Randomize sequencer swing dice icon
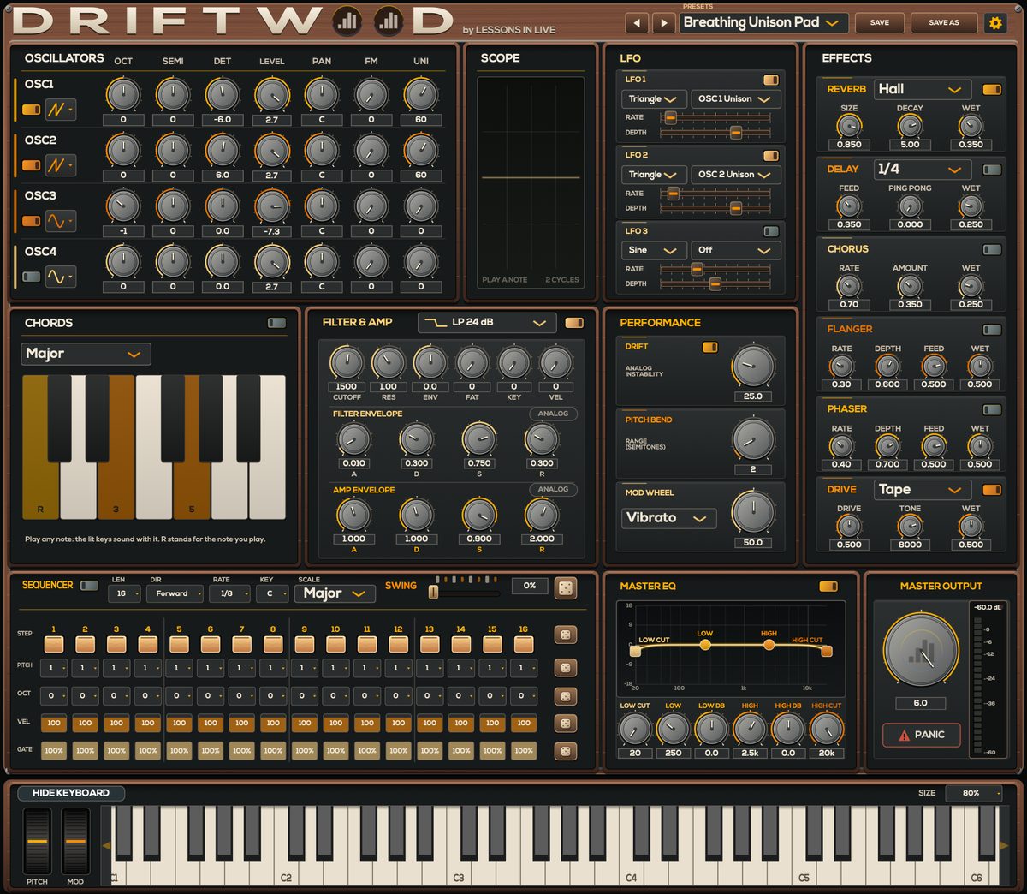 [566, 587]
